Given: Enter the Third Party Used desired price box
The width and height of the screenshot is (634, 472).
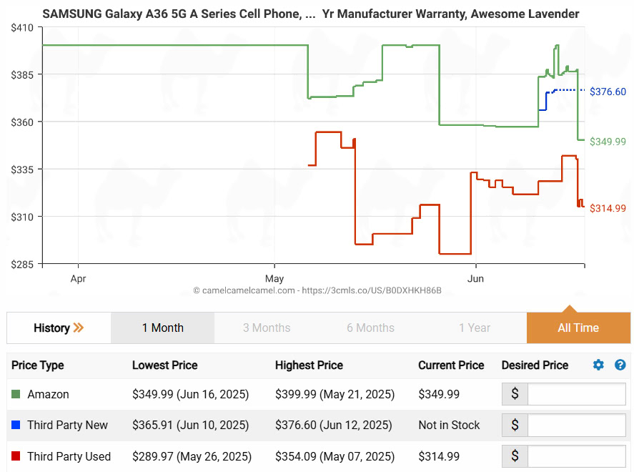Looking at the screenshot, I should [576, 456].
